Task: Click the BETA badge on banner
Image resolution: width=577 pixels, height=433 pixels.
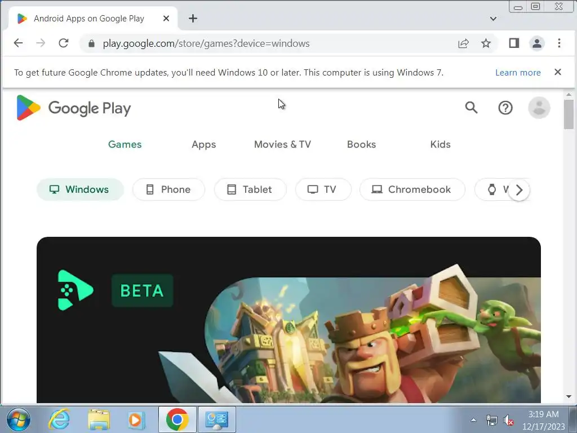Action: tap(142, 290)
